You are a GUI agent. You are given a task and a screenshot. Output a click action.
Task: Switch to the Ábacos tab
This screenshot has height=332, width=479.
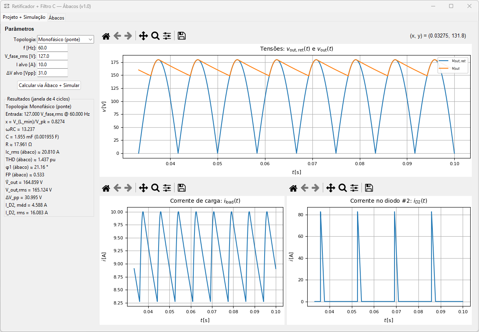pos(56,18)
